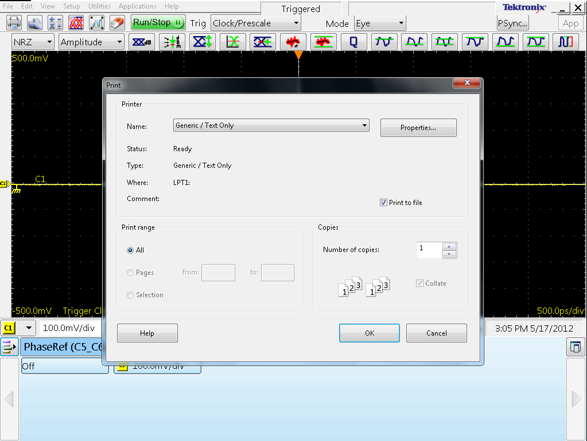Viewport: 587px width, 441px height.
Task: Click the eraser clear-data icon
Action: pyautogui.click(x=116, y=23)
